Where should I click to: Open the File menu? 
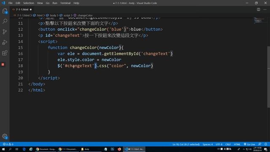point(10,3)
